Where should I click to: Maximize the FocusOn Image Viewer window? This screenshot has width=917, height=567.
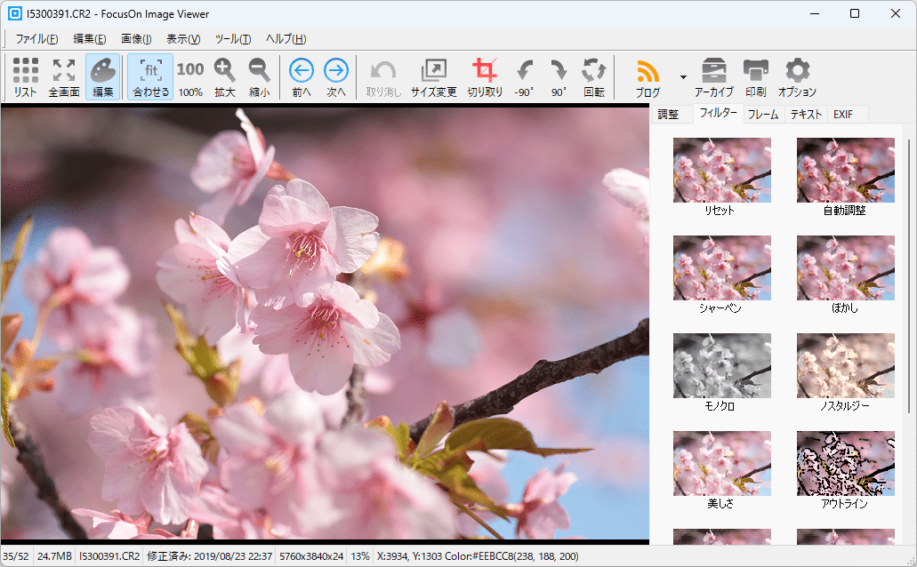point(855,13)
